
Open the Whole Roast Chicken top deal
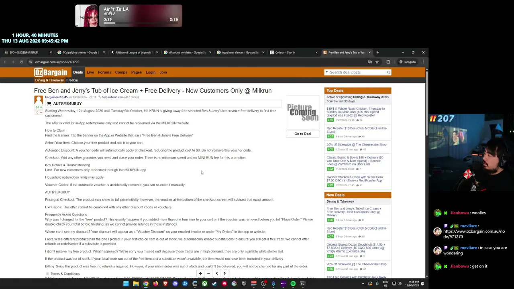356,112
